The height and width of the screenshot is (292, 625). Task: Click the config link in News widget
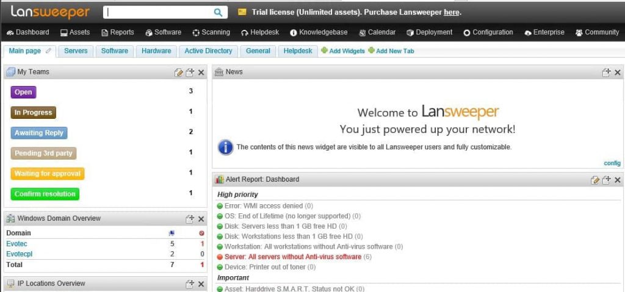(612, 163)
